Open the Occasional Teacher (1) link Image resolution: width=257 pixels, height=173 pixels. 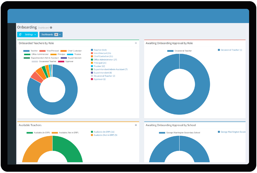[231, 50]
